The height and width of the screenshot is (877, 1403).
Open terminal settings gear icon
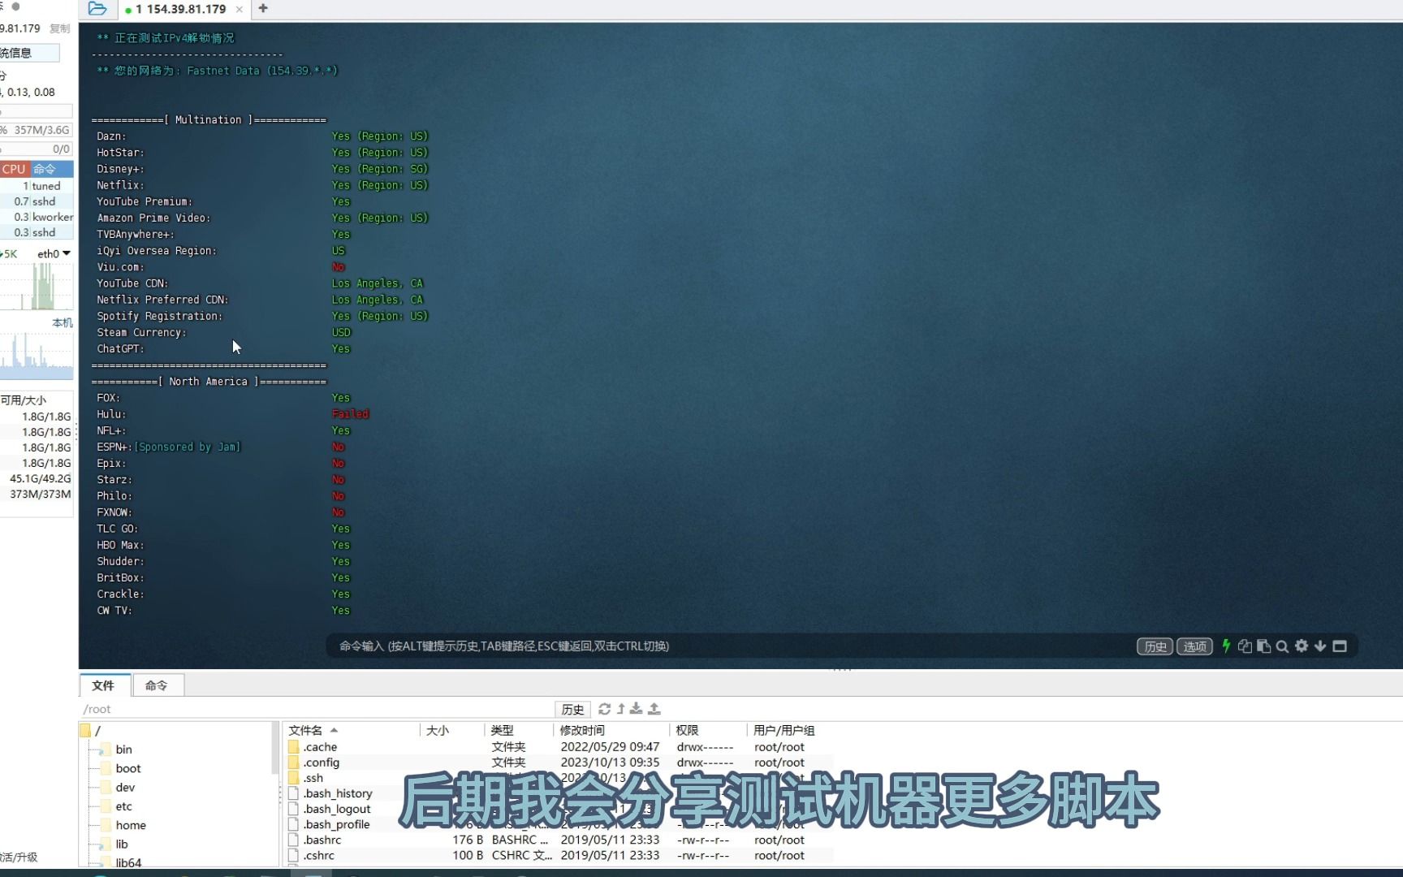click(1302, 646)
